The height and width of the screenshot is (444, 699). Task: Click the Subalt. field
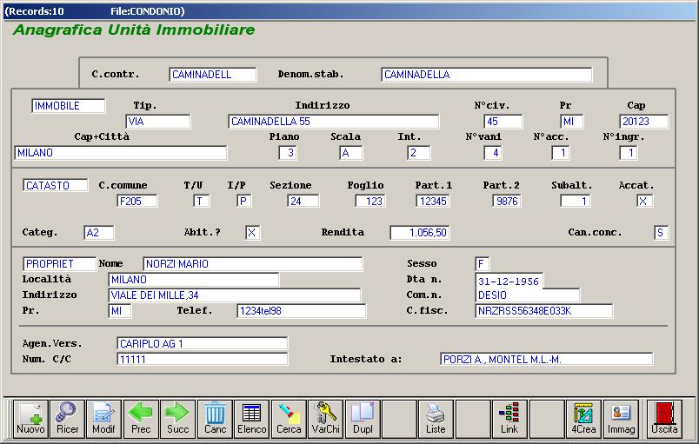pos(576,201)
